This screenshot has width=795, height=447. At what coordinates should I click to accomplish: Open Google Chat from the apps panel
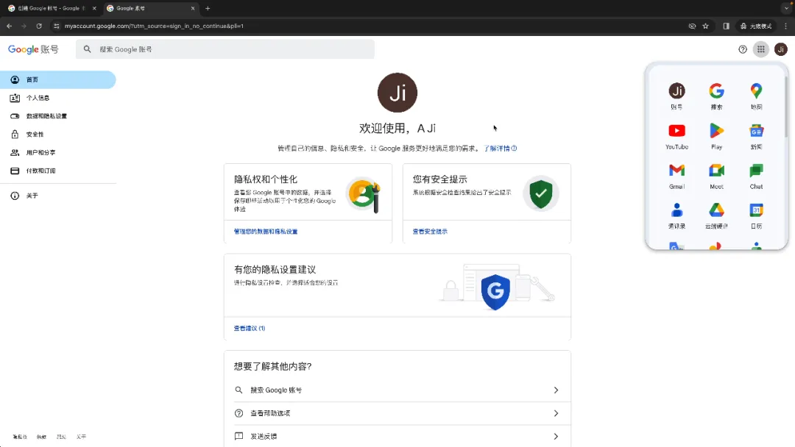click(756, 176)
